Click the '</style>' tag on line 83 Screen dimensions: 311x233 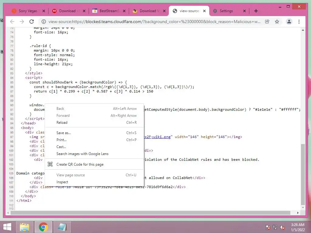pyautogui.click(x=34, y=73)
